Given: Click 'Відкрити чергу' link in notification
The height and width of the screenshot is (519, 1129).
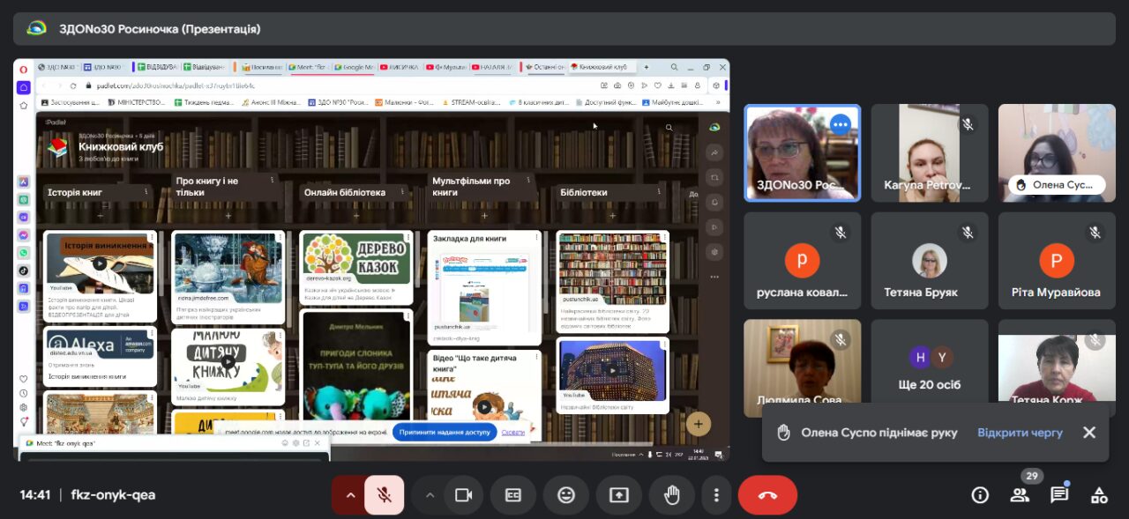Looking at the screenshot, I should (x=1020, y=433).
